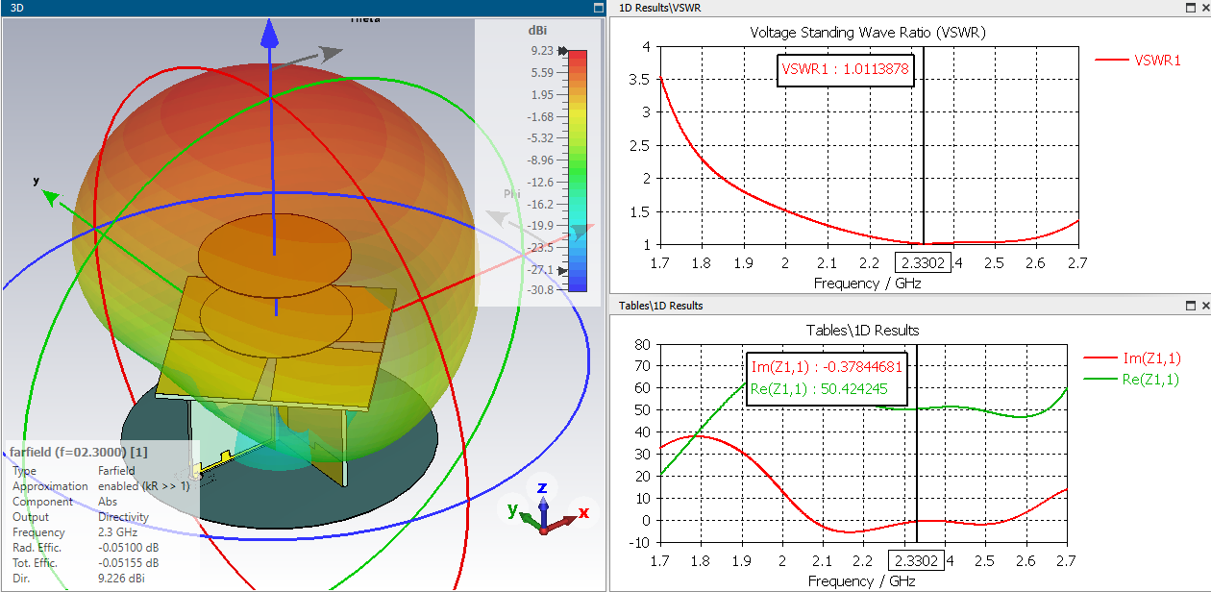Image resolution: width=1211 pixels, height=592 pixels.
Task: Grab the vertical axis marker in the VSWR plot
Action: (x=924, y=146)
